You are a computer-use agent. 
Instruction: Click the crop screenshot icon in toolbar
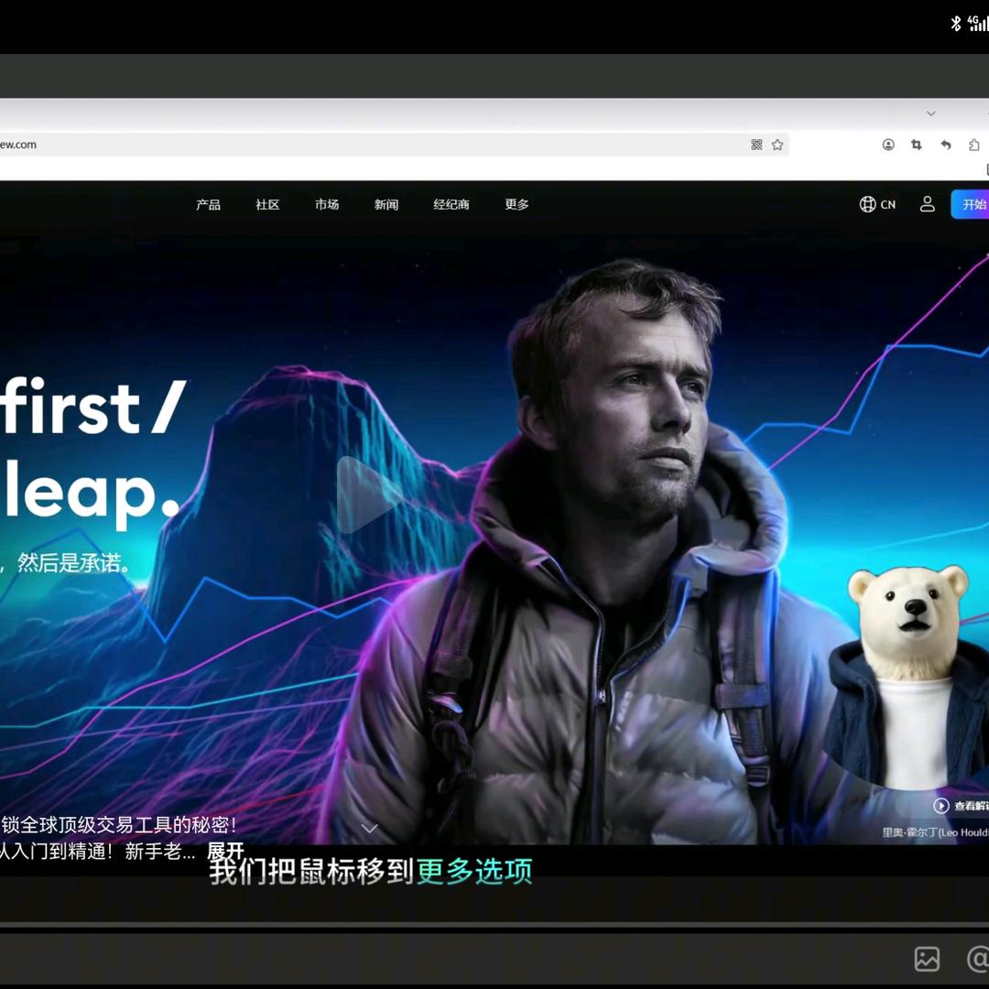[916, 145]
